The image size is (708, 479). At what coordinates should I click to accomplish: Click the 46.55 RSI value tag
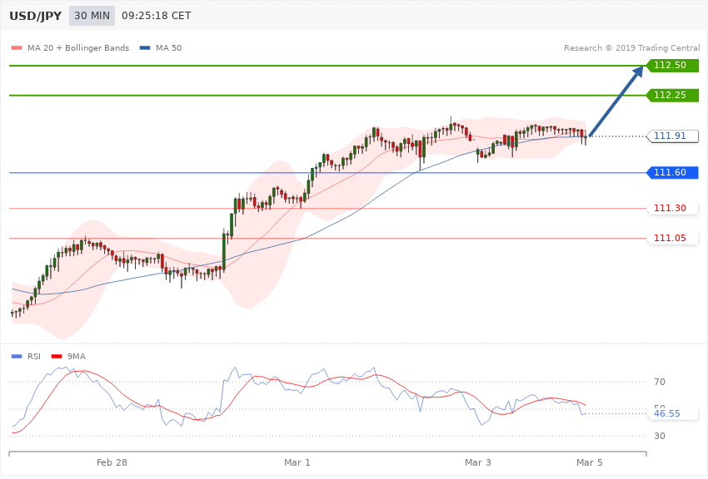[671, 413]
